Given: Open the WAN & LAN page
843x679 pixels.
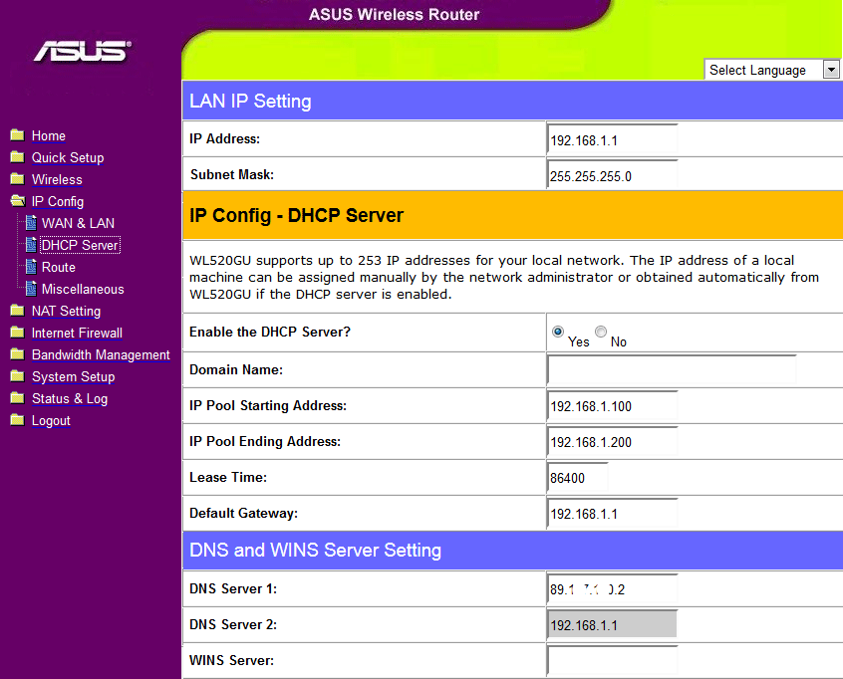Looking at the screenshot, I should click(78, 223).
